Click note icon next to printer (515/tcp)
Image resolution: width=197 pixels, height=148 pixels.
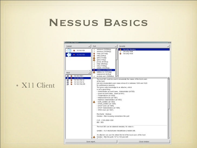pyautogui.click(x=94, y=62)
